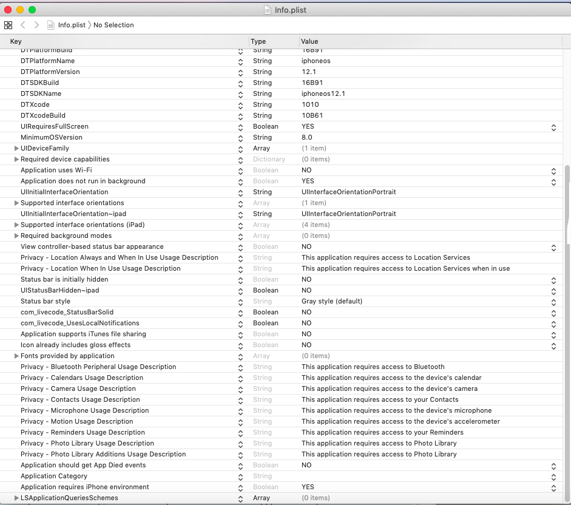Click the related items grid icon
Image resolution: width=571 pixels, height=505 pixels.
(x=8, y=25)
